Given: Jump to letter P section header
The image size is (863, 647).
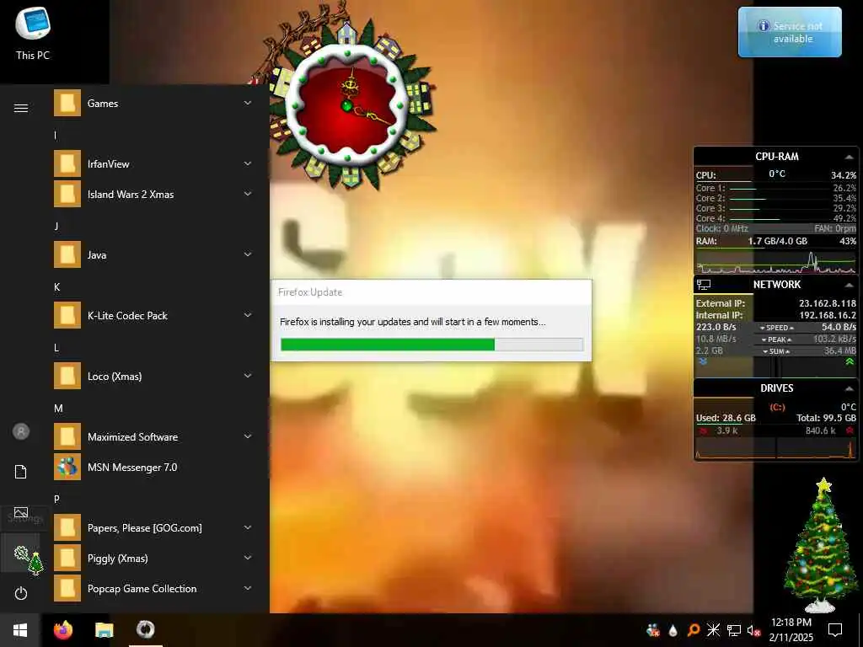Looking at the screenshot, I should coord(56,499).
